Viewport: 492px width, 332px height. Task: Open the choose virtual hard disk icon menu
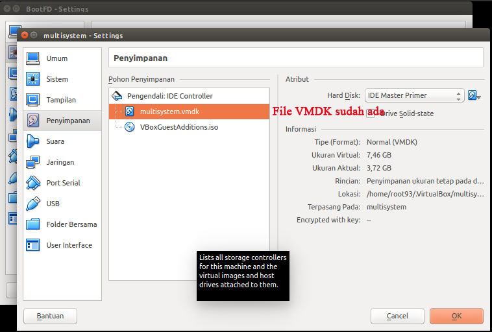coord(474,95)
